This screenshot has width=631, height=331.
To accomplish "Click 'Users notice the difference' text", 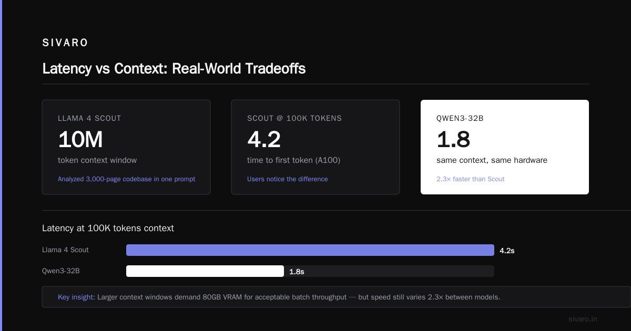I will click(x=287, y=179).
